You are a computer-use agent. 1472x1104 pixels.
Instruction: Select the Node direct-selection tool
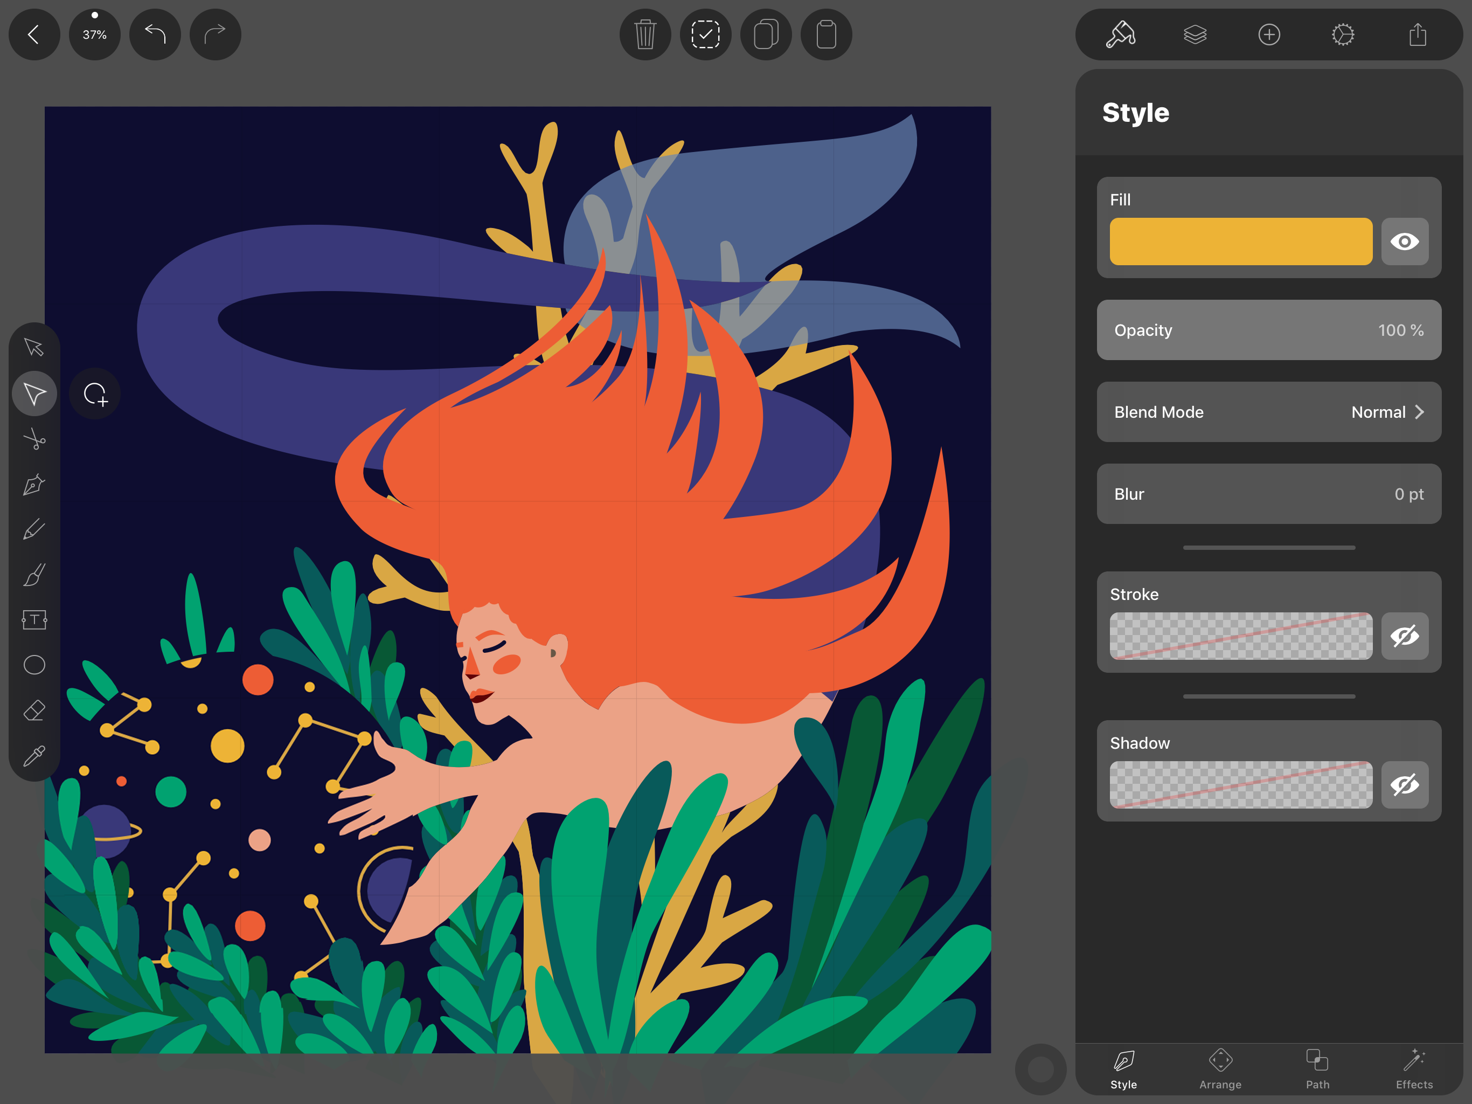pos(34,394)
